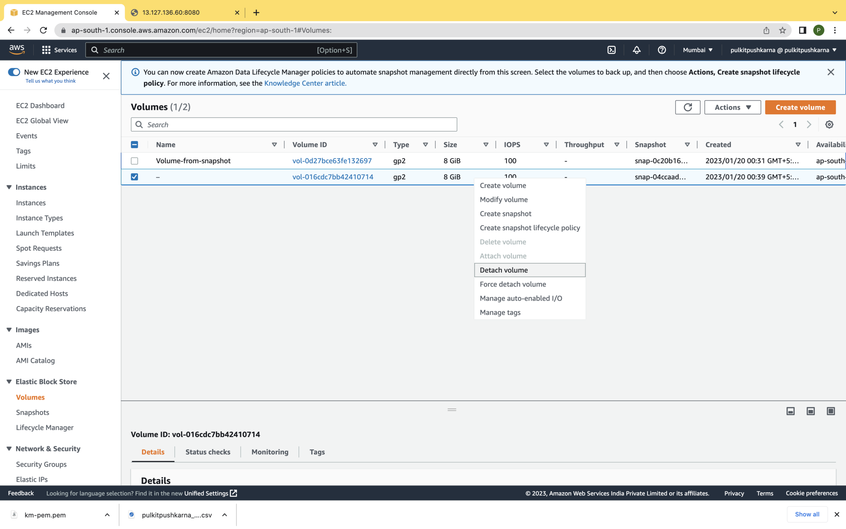Choose Detach volume from the menu
The height and width of the screenshot is (529, 846).
click(504, 270)
